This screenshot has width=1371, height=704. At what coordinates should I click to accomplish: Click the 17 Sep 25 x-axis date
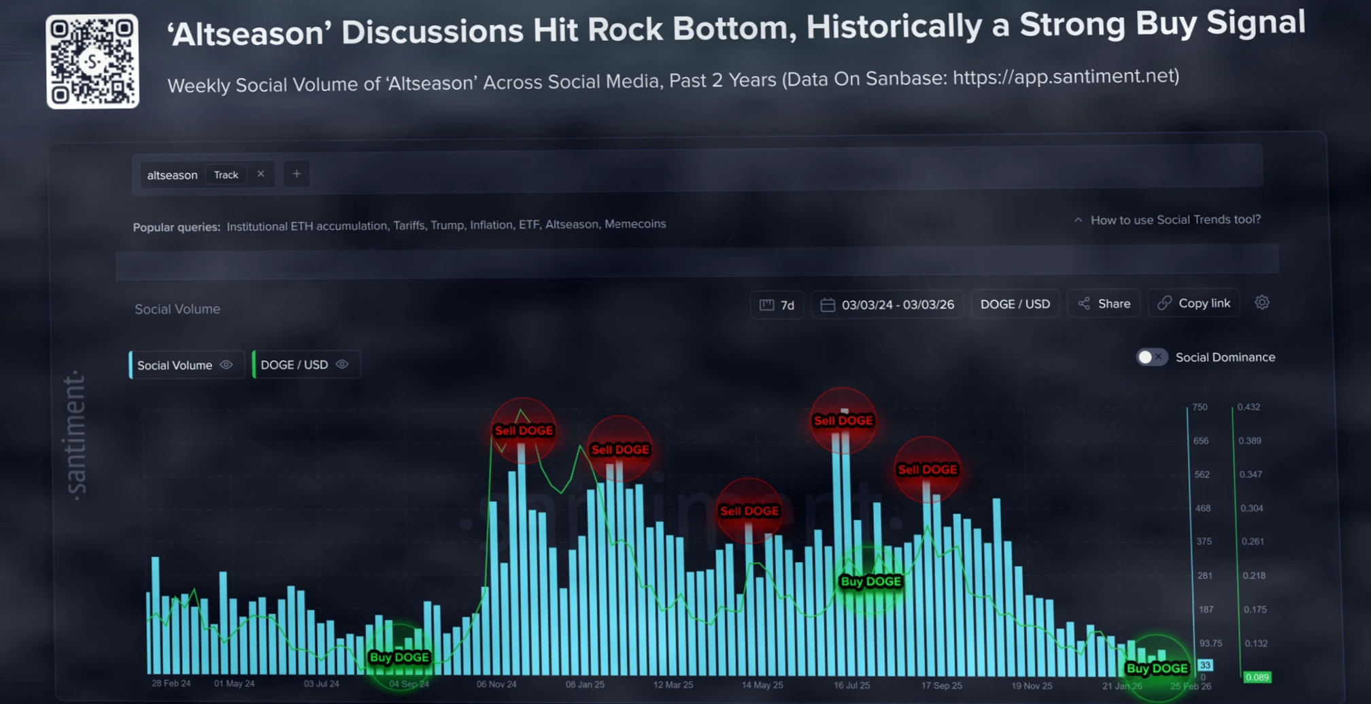click(942, 685)
